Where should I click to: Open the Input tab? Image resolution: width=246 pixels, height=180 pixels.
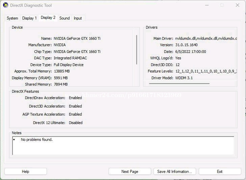click(x=78, y=18)
